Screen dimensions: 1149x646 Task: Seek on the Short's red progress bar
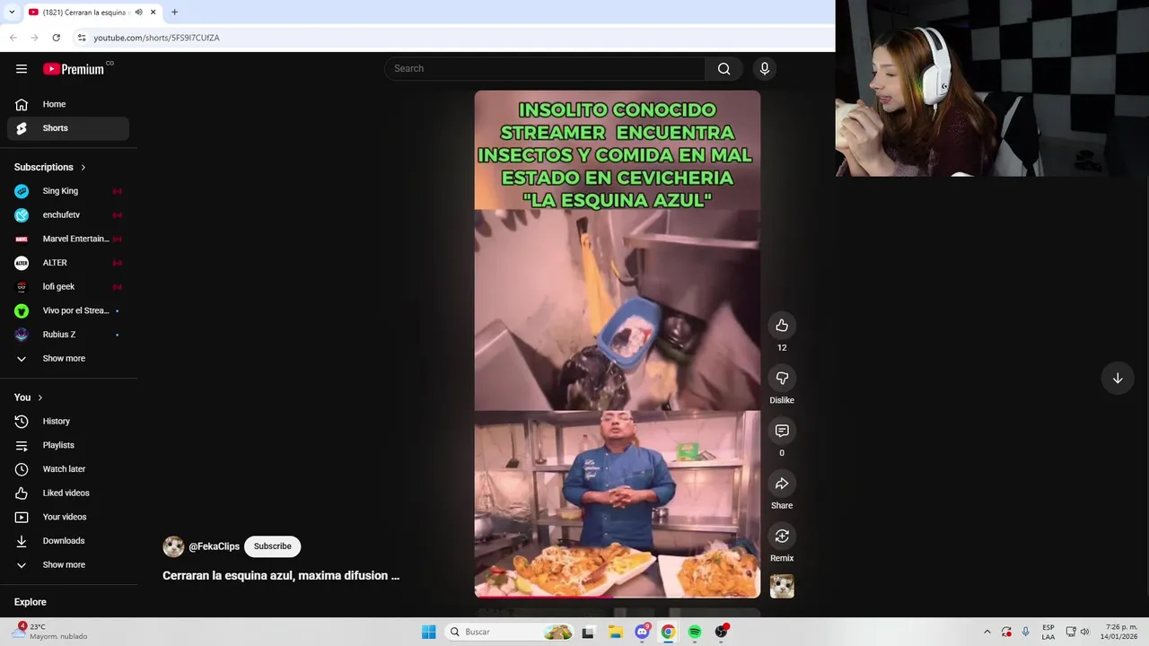point(618,597)
